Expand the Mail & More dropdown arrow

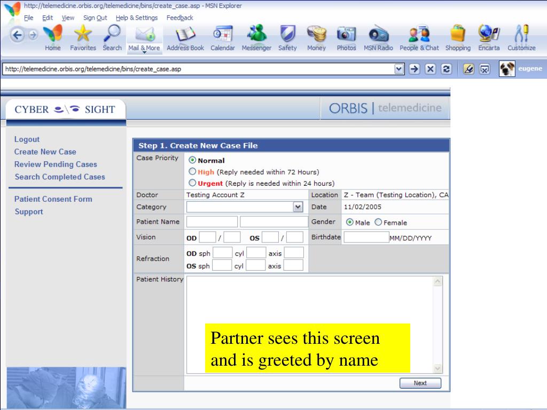144,53
